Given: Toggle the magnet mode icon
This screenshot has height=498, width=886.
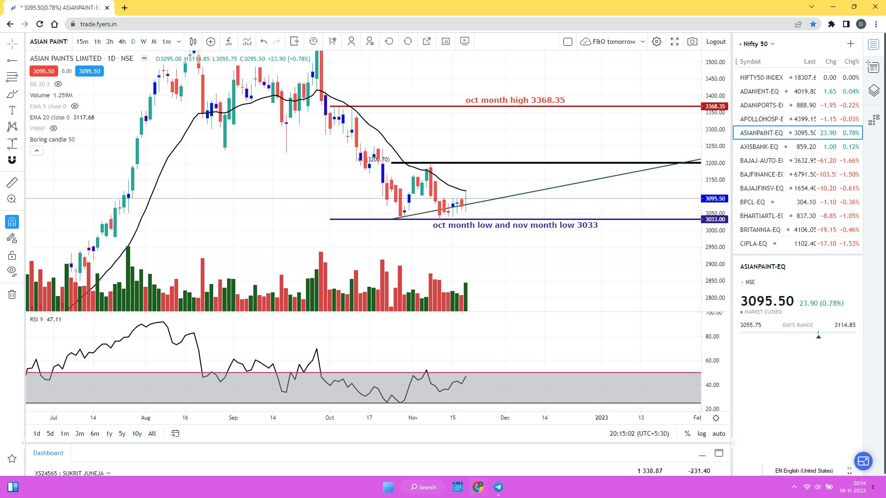Looking at the screenshot, I should (12, 160).
